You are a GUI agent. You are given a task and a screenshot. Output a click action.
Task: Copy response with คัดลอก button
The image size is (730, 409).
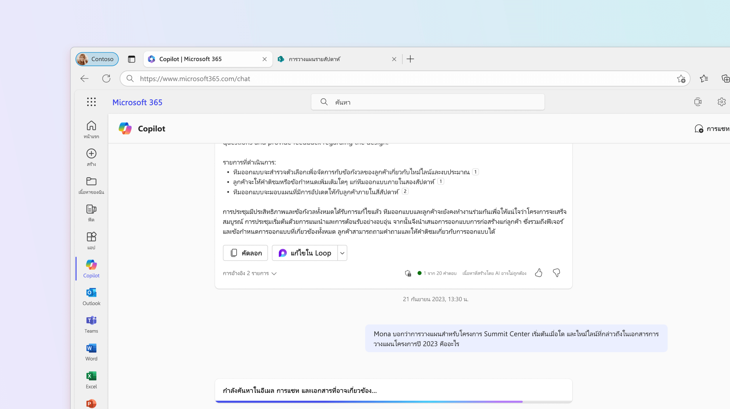[245, 253]
